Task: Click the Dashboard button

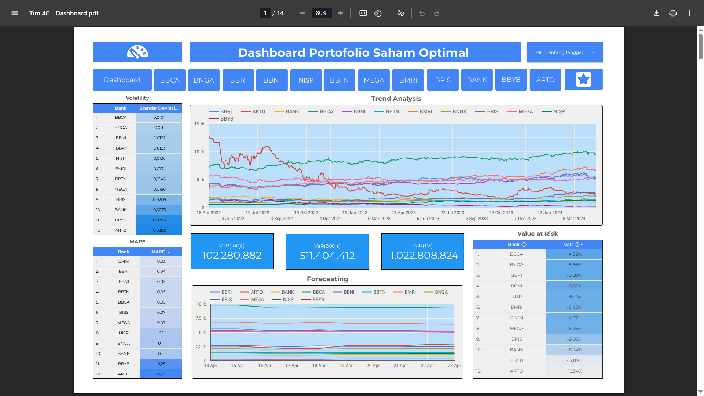Action: tap(122, 80)
